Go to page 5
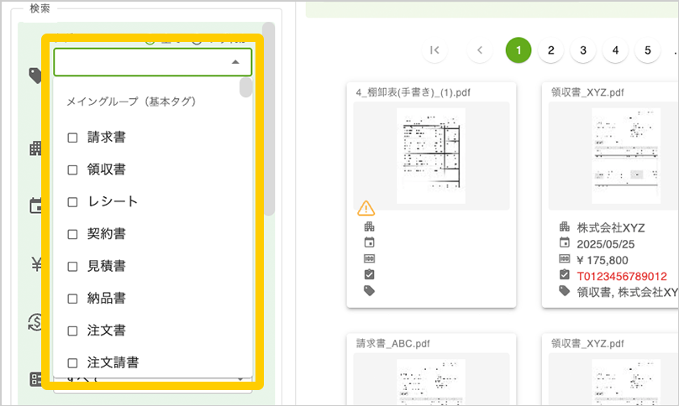The width and height of the screenshot is (679, 406). coord(648,50)
